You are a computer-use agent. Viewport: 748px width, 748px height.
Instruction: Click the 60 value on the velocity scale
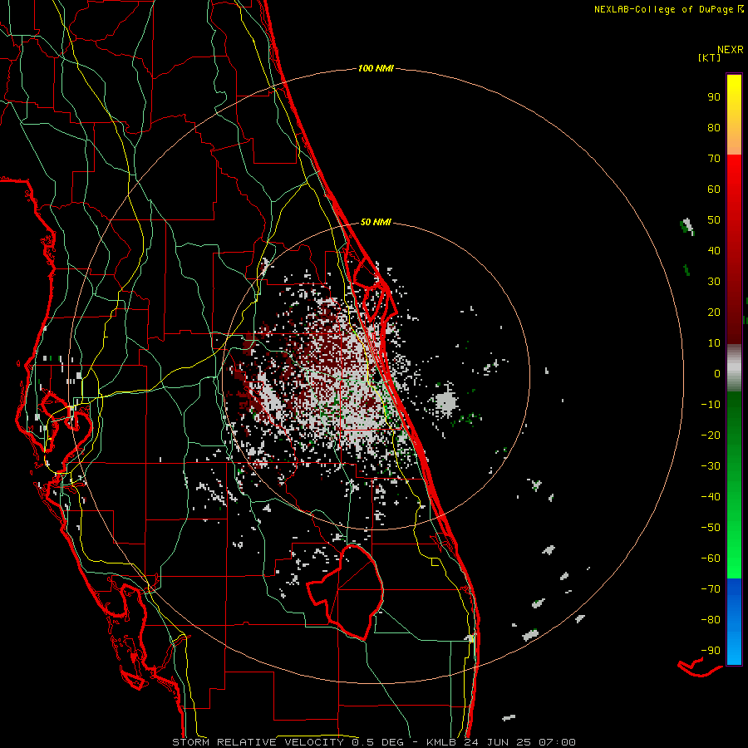(714, 189)
